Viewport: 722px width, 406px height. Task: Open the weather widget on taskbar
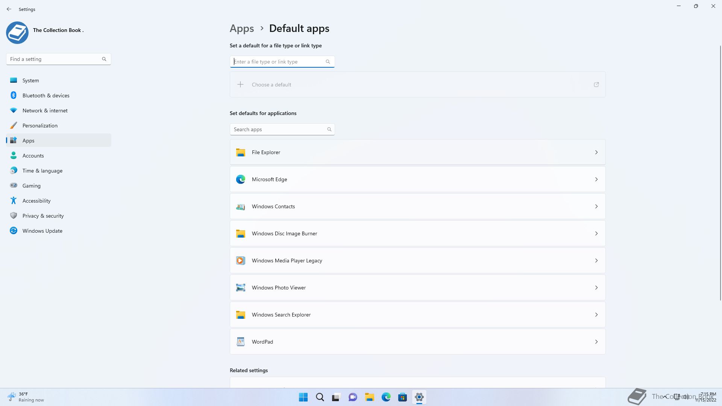(x=26, y=397)
